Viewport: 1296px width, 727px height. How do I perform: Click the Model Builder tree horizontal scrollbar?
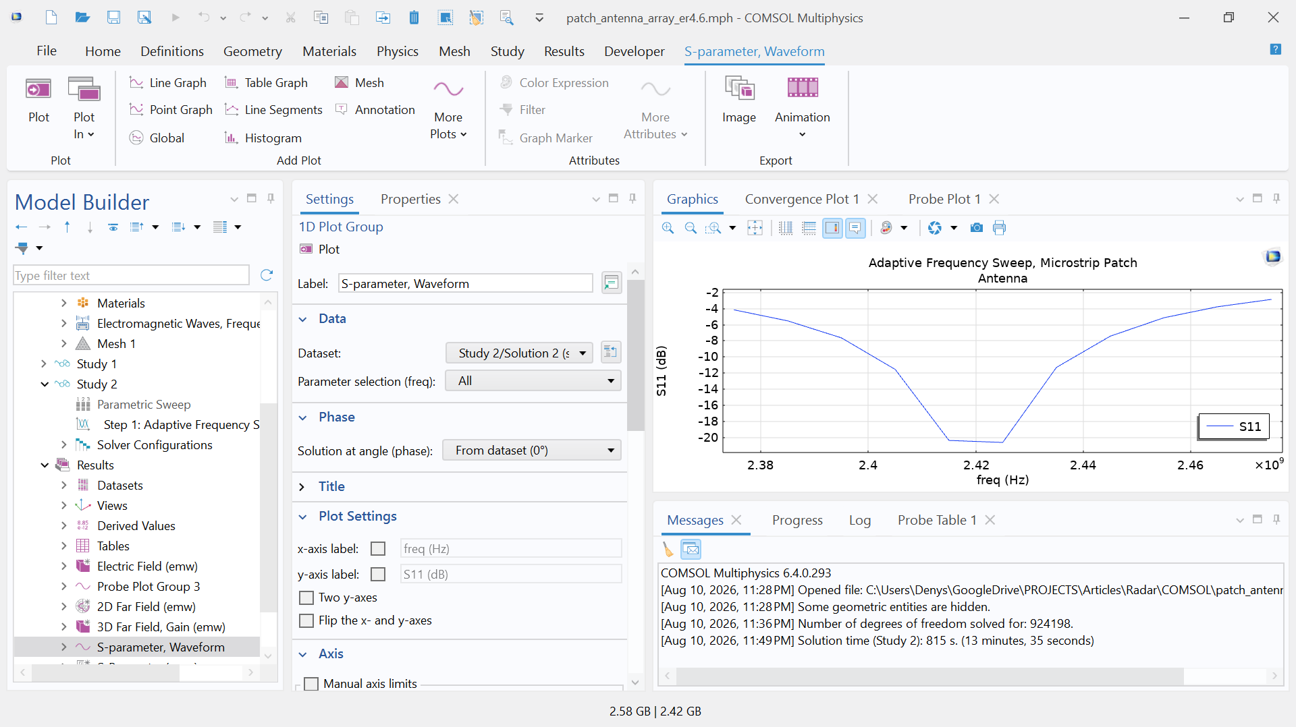105,672
